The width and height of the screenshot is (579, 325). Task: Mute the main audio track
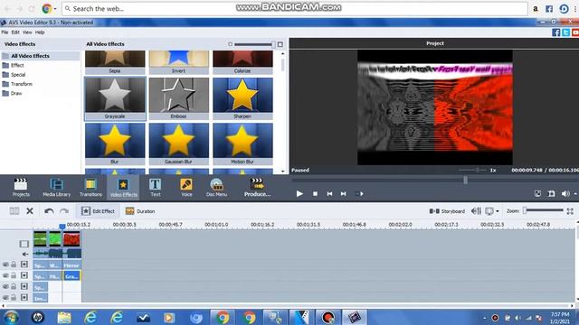point(24,255)
